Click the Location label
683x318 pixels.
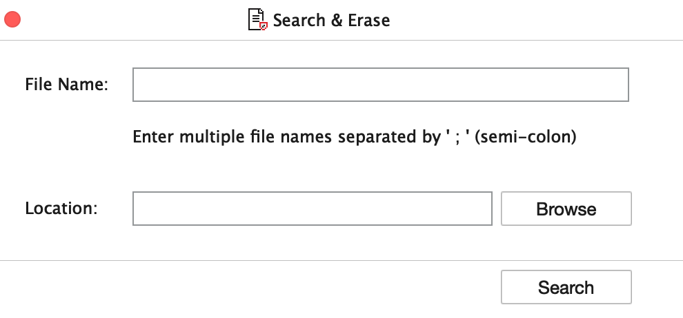61,208
